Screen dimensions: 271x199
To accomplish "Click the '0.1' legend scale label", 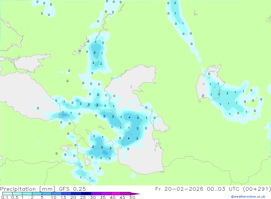I will click(x=5, y=197).
